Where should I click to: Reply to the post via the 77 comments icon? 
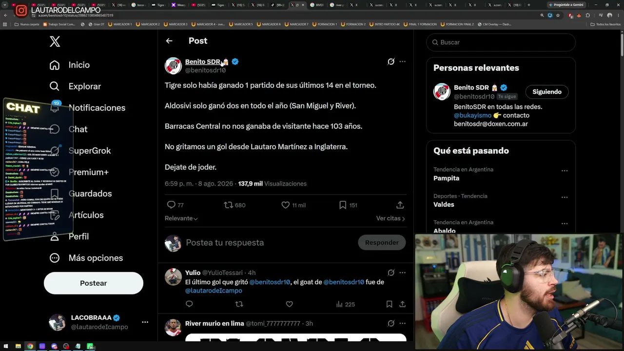click(x=175, y=205)
